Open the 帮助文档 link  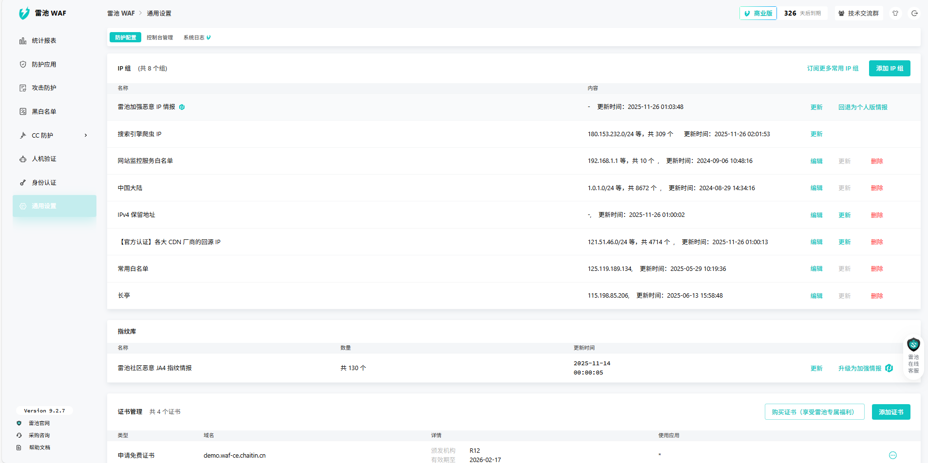point(39,448)
